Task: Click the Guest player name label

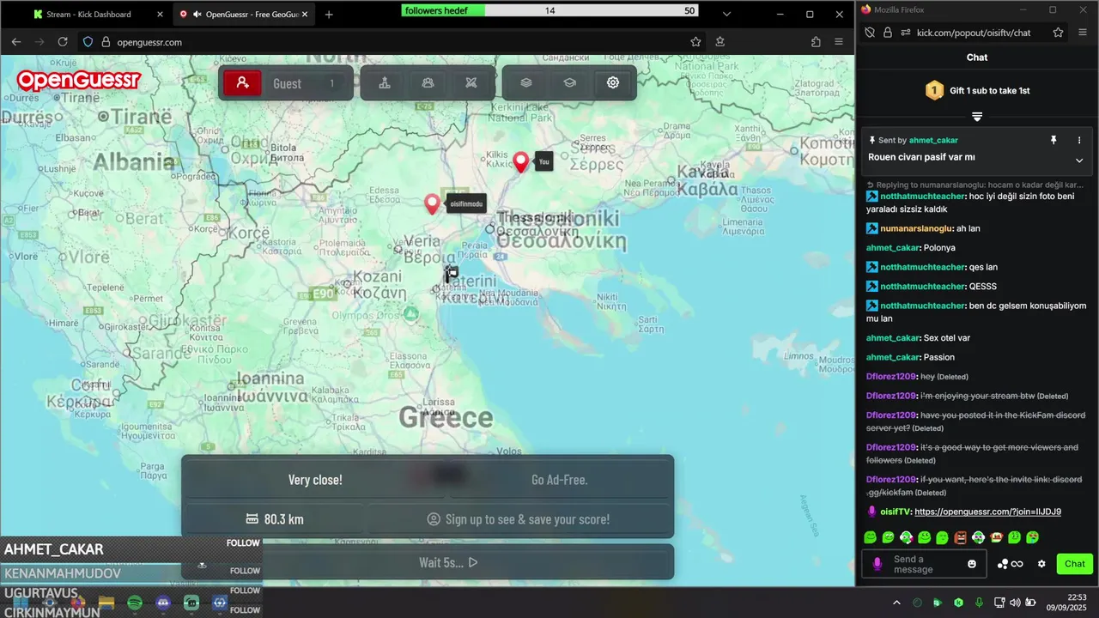Action: coord(287,83)
